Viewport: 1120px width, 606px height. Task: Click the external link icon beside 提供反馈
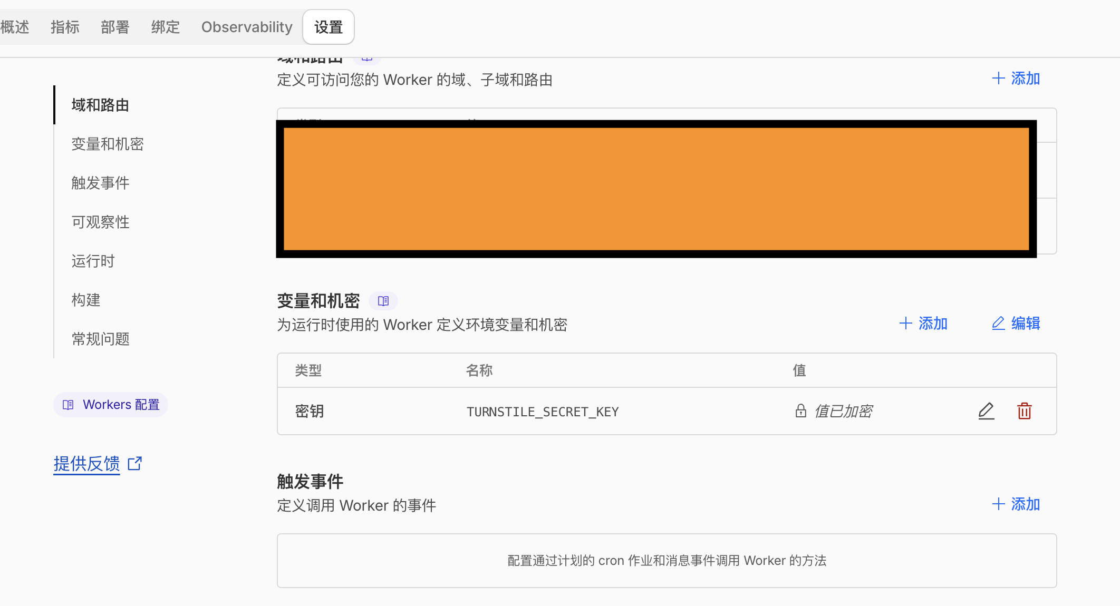[135, 463]
